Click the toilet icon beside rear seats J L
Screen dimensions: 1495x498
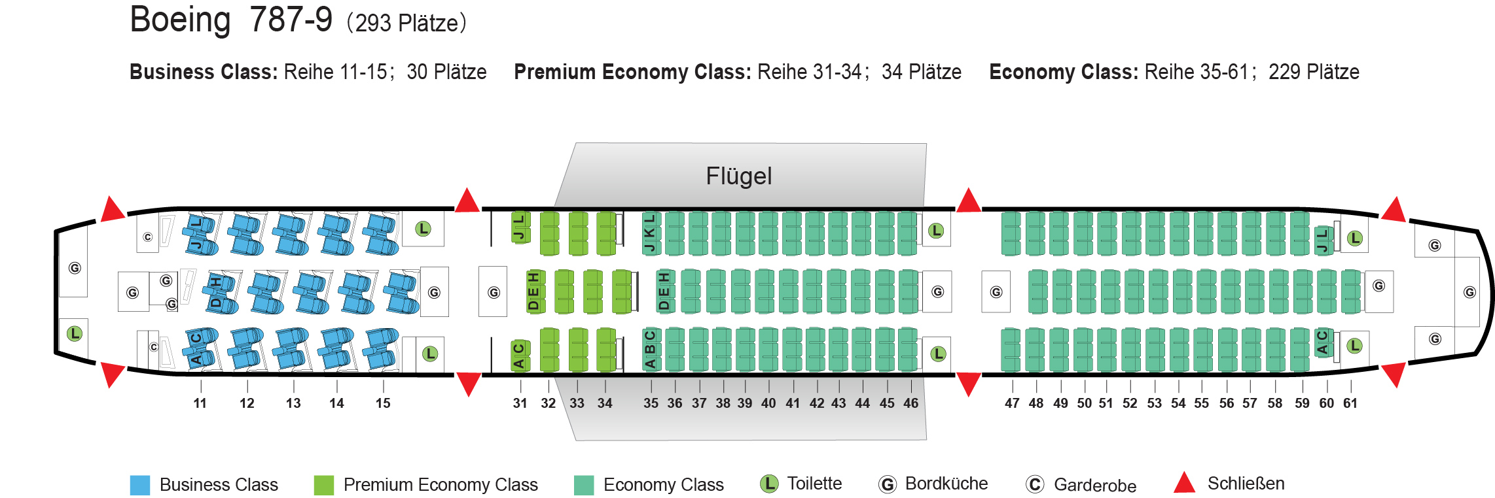[x=1355, y=239]
